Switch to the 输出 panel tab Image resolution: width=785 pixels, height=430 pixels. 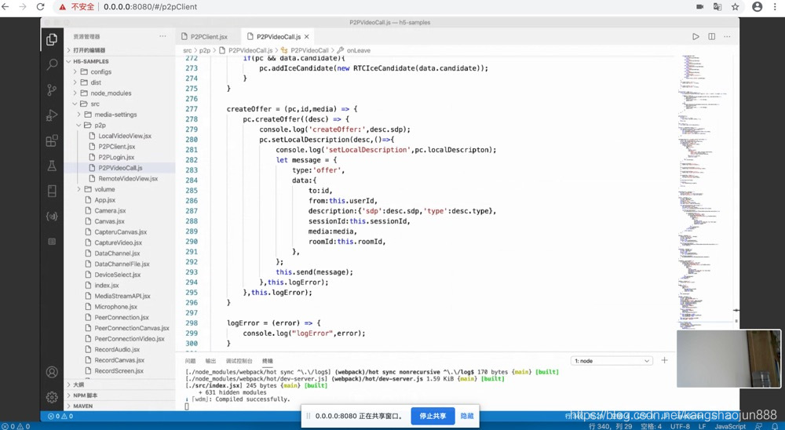(210, 361)
